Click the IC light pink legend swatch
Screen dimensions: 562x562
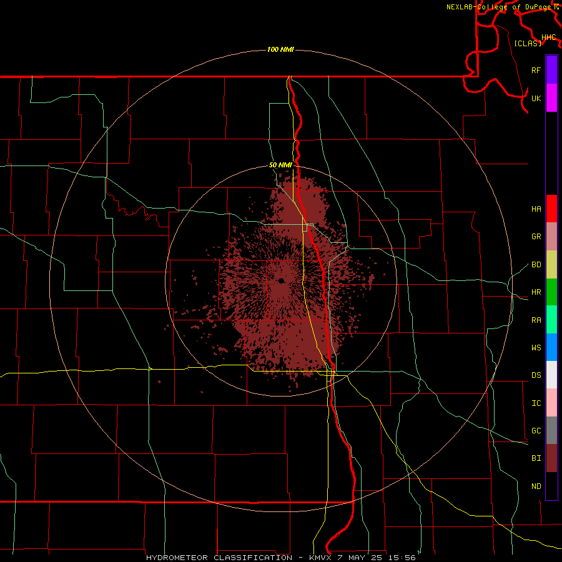pos(551,403)
